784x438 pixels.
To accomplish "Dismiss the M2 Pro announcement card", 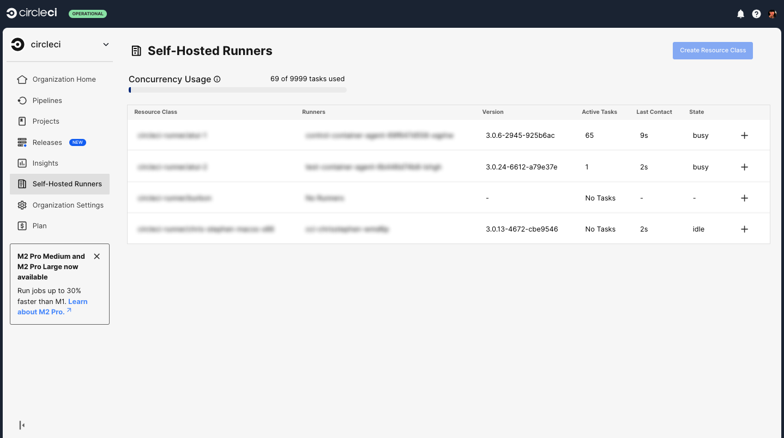I will pos(97,256).
